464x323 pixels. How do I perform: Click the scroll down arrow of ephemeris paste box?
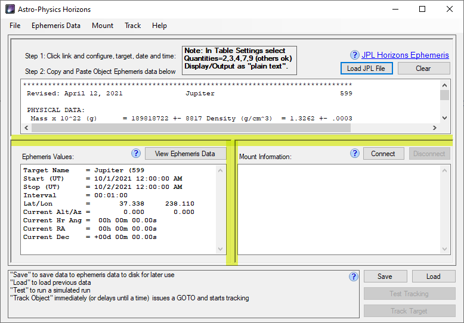[444, 118]
